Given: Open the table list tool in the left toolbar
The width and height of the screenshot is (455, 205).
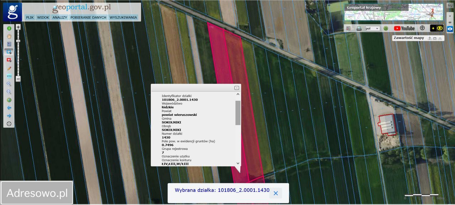Looking at the screenshot, I should coord(9,44).
